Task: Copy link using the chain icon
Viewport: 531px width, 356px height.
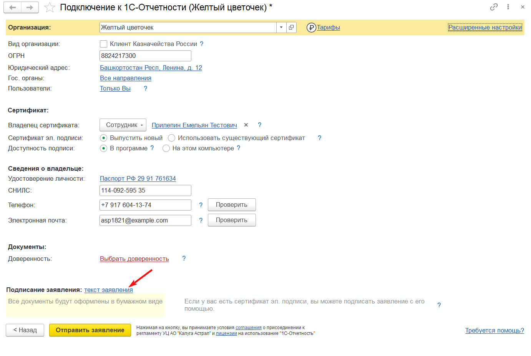Action: click(x=494, y=7)
